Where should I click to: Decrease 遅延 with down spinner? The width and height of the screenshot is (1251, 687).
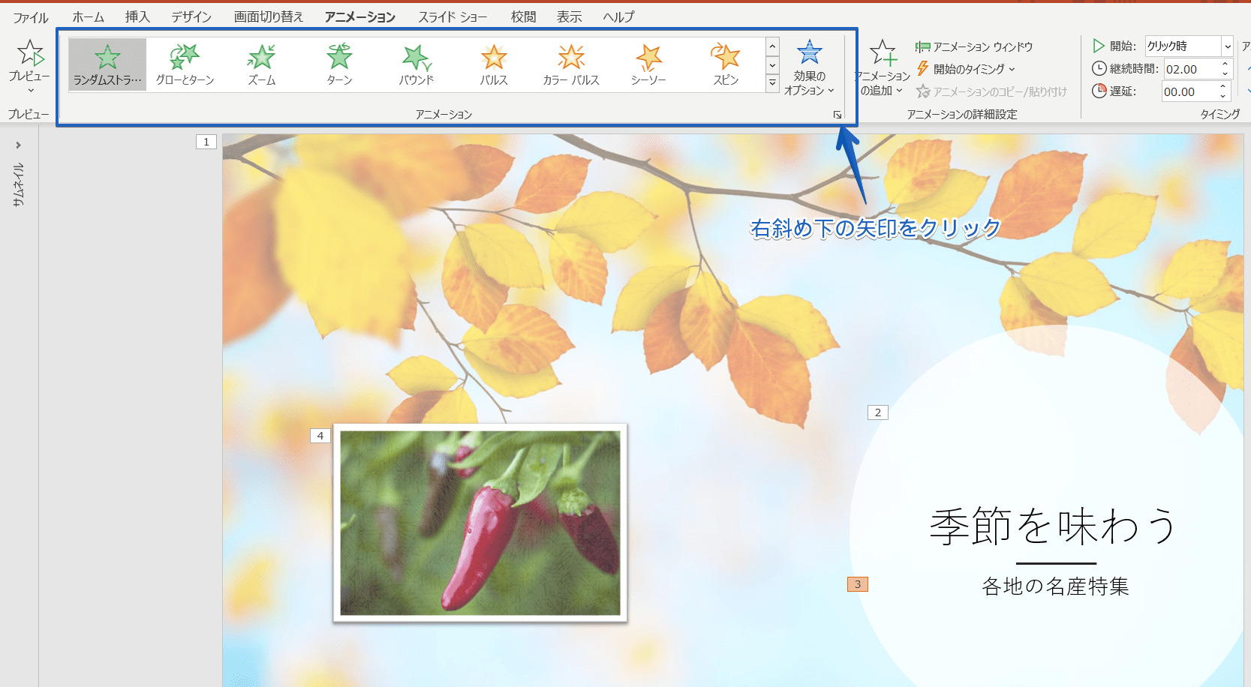point(1223,96)
